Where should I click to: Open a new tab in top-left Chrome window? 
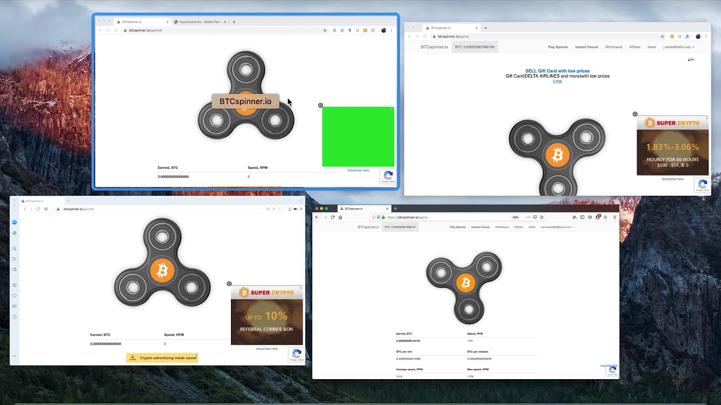point(234,22)
